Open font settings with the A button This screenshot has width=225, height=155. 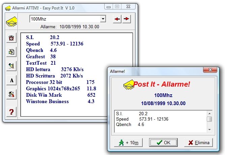pos(11,80)
